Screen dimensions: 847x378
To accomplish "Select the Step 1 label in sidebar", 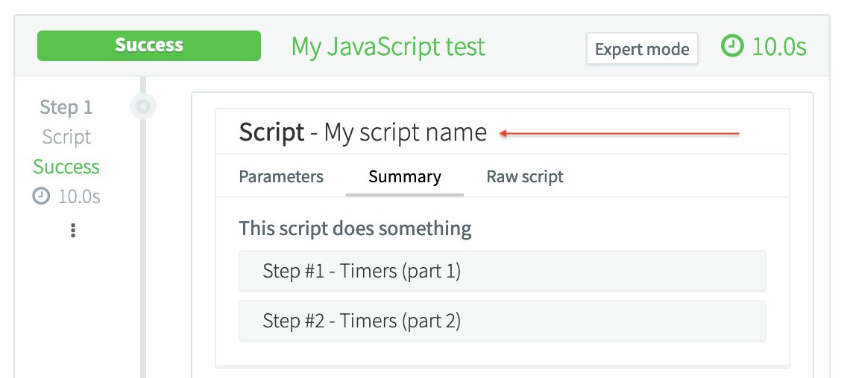I will pyautogui.click(x=66, y=107).
